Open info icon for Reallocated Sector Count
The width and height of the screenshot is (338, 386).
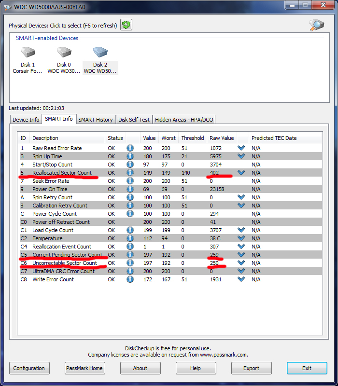click(x=130, y=173)
